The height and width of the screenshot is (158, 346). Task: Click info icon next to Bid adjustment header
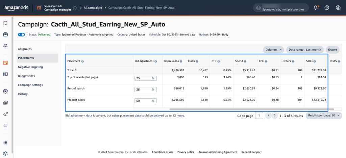tap(155, 61)
